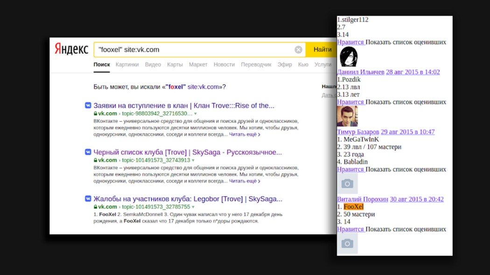Open Даниил Ильичев profile link
Image resolution: width=490 pixels, height=275 pixels.
tap(361, 72)
